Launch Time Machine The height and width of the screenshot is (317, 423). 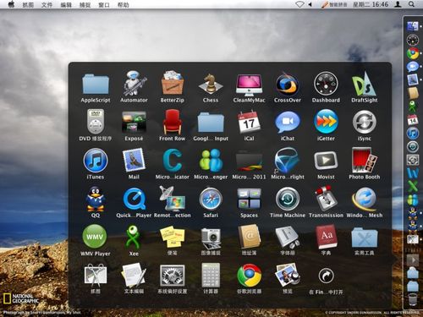287,199
